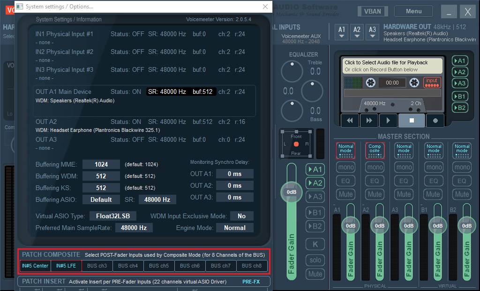Toggle recorder output A1
Viewport: 480px width, 291px height.
(x=460, y=61)
